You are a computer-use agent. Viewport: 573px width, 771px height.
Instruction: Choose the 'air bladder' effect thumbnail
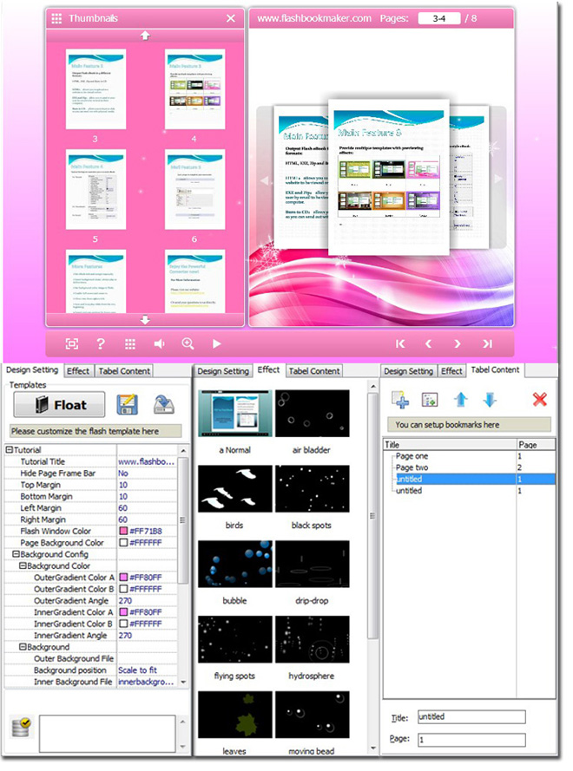click(x=312, y=414)
